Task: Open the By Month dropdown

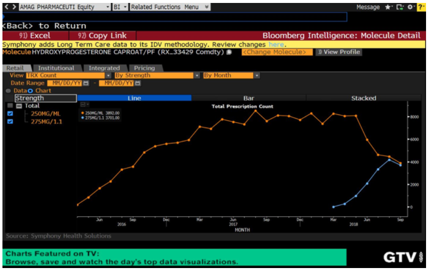Action: (256, 76)
